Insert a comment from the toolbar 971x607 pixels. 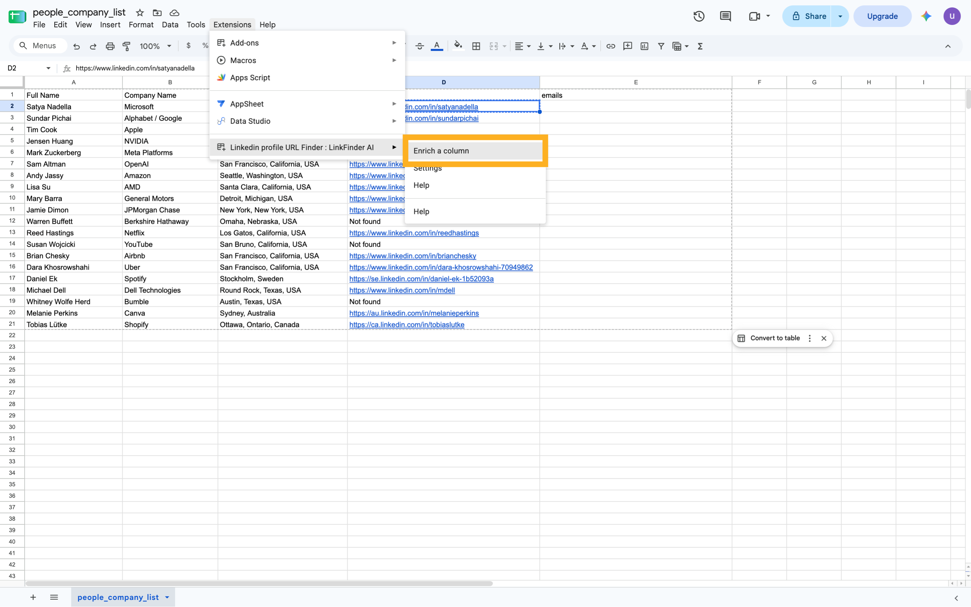point(627,46)
